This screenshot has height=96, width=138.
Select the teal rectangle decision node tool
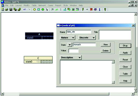pyautogui.click(x=39, y=10)
